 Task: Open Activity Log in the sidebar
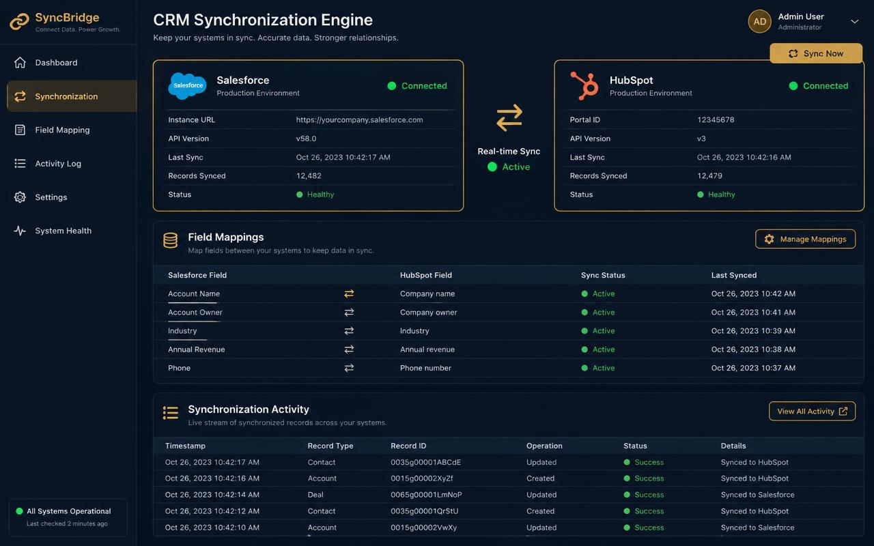click(68, 164)
